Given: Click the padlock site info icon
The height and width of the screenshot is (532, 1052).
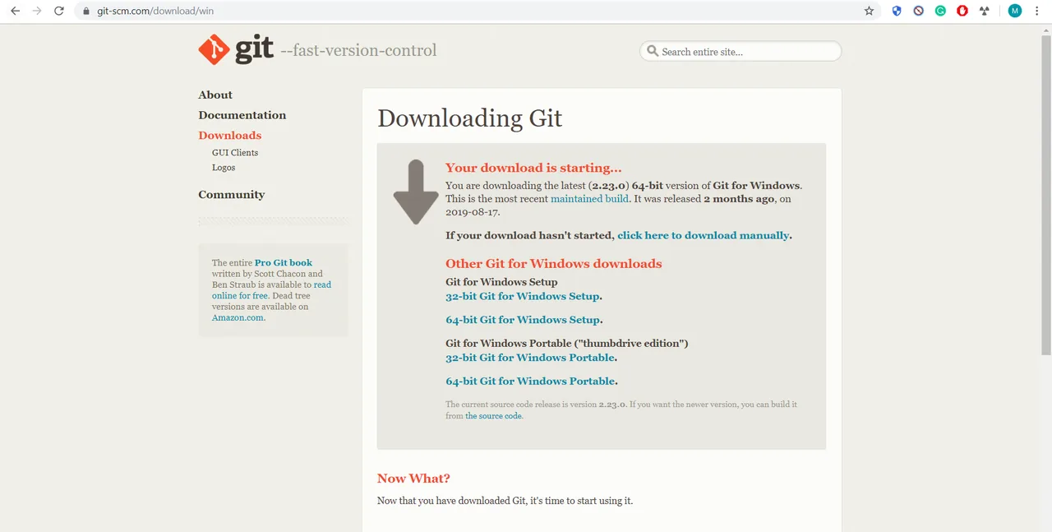Looking at the screenshot, I should (x=86, y=12).
